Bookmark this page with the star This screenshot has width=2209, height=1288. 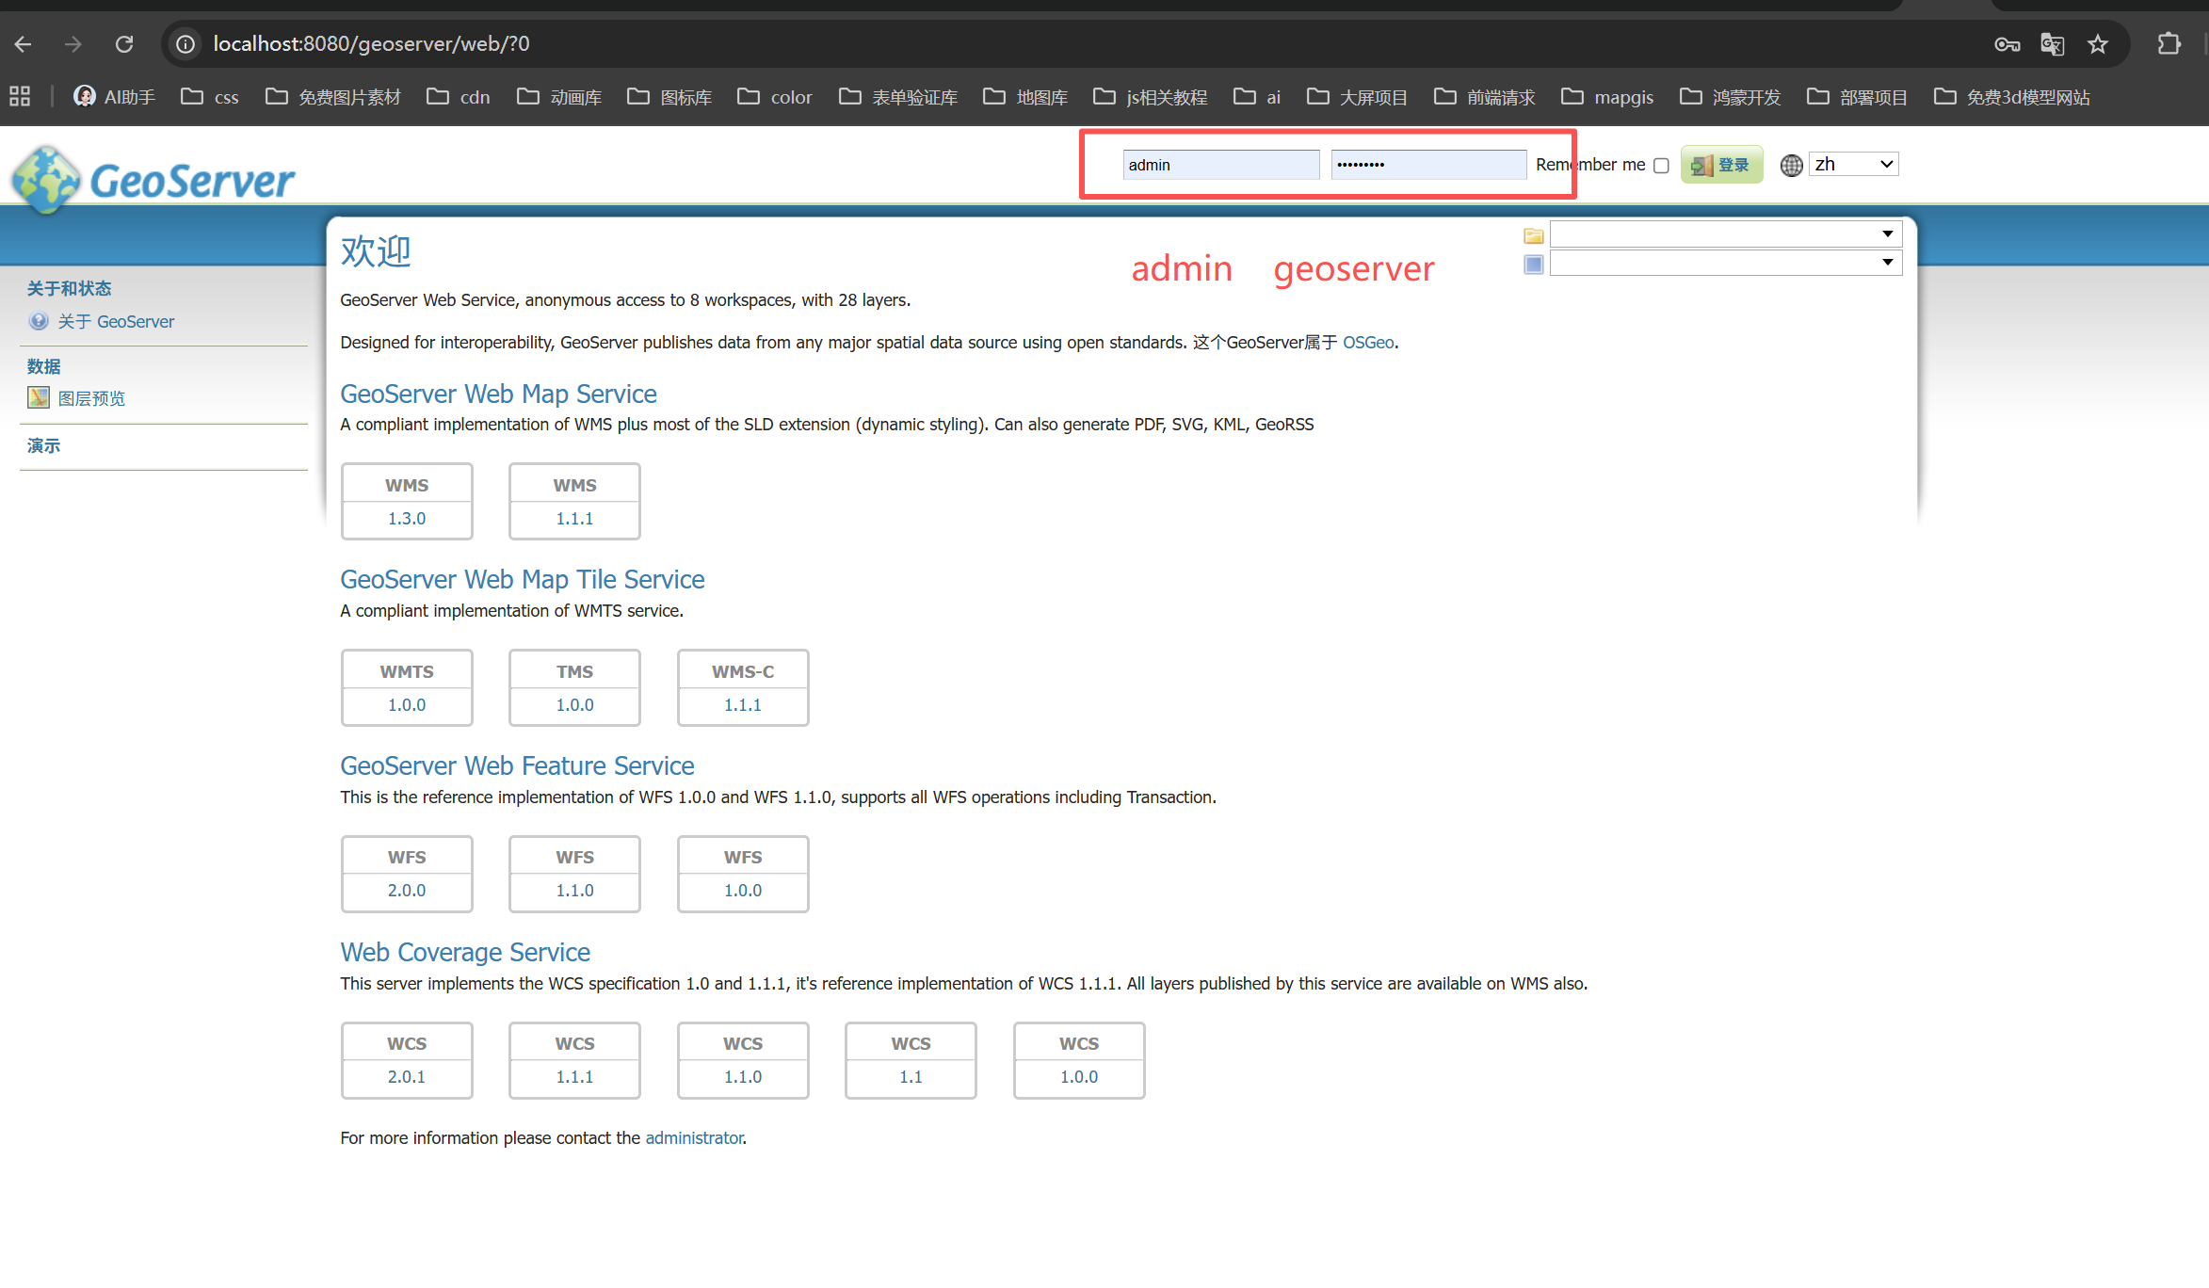[x=2098, y=44]
